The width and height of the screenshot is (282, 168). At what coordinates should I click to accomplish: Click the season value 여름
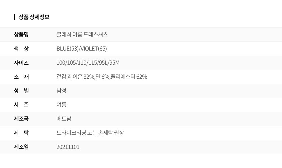tap(61, 105)
